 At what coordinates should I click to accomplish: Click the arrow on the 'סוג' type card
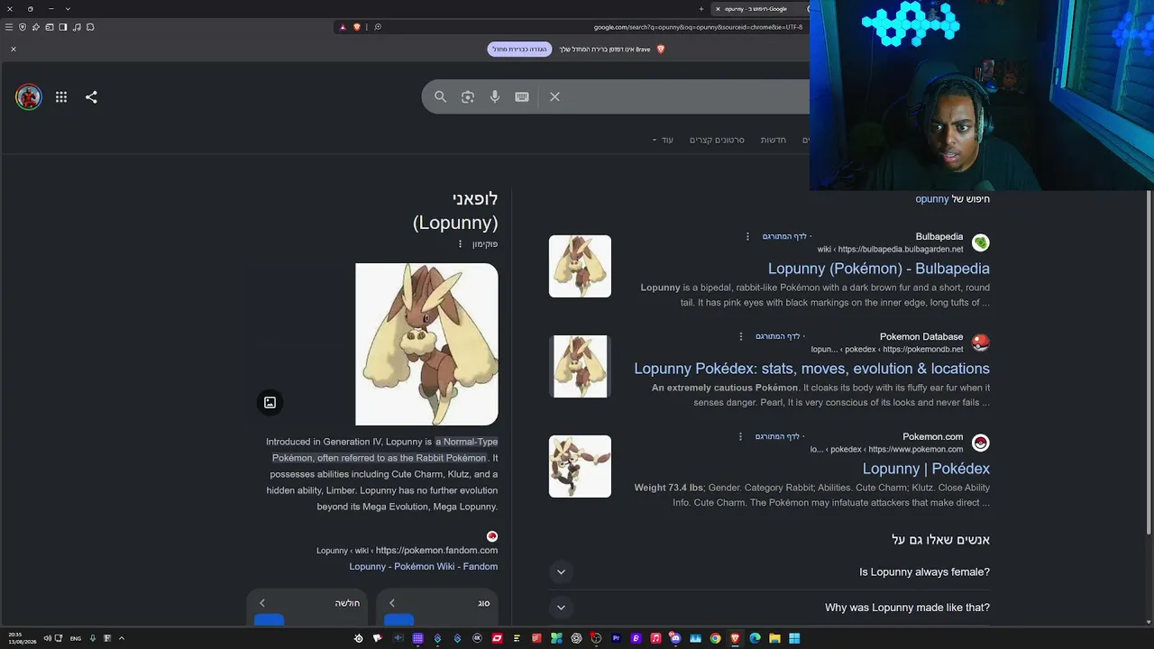pos(391,603)
